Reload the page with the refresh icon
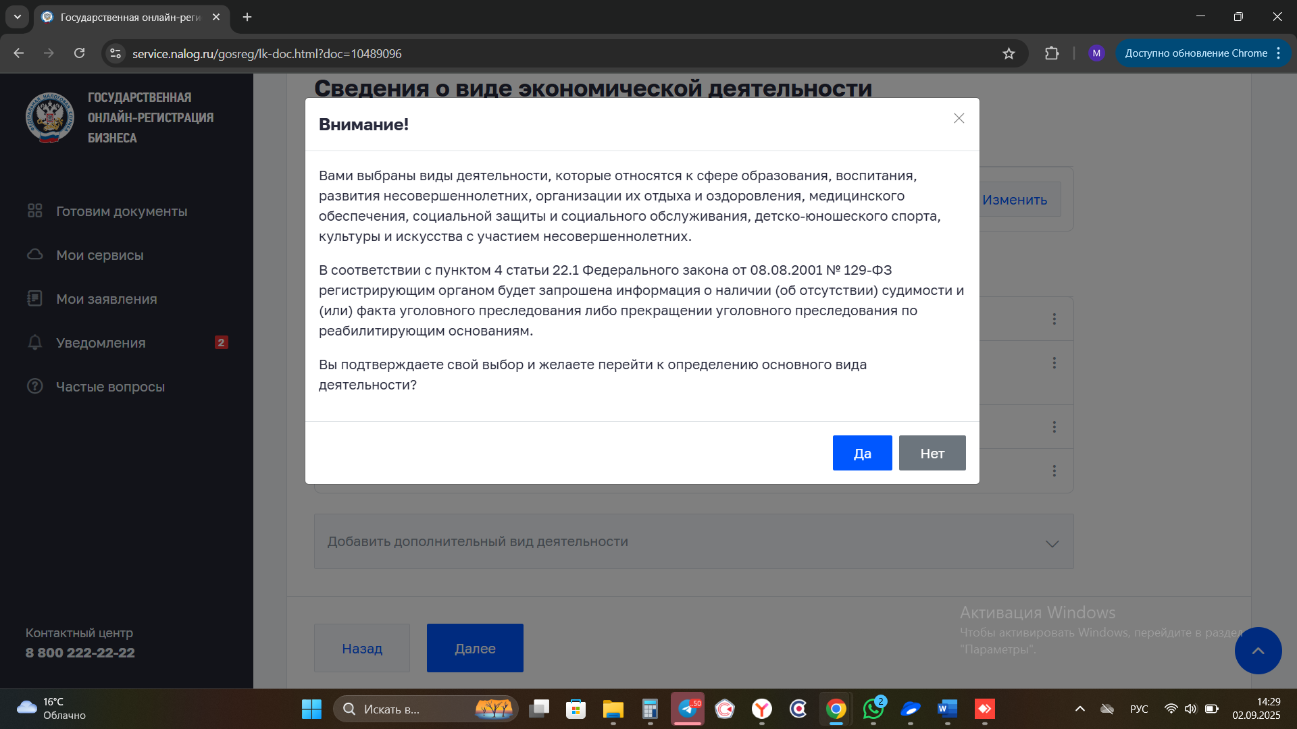Viewport: 1297px width, 729px height. point(79,53)
